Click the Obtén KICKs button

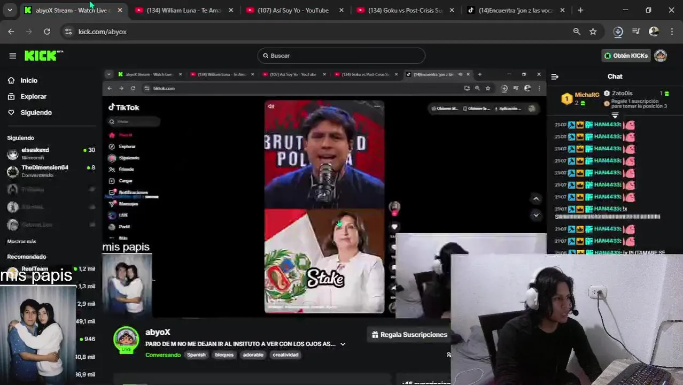(626, 56)
